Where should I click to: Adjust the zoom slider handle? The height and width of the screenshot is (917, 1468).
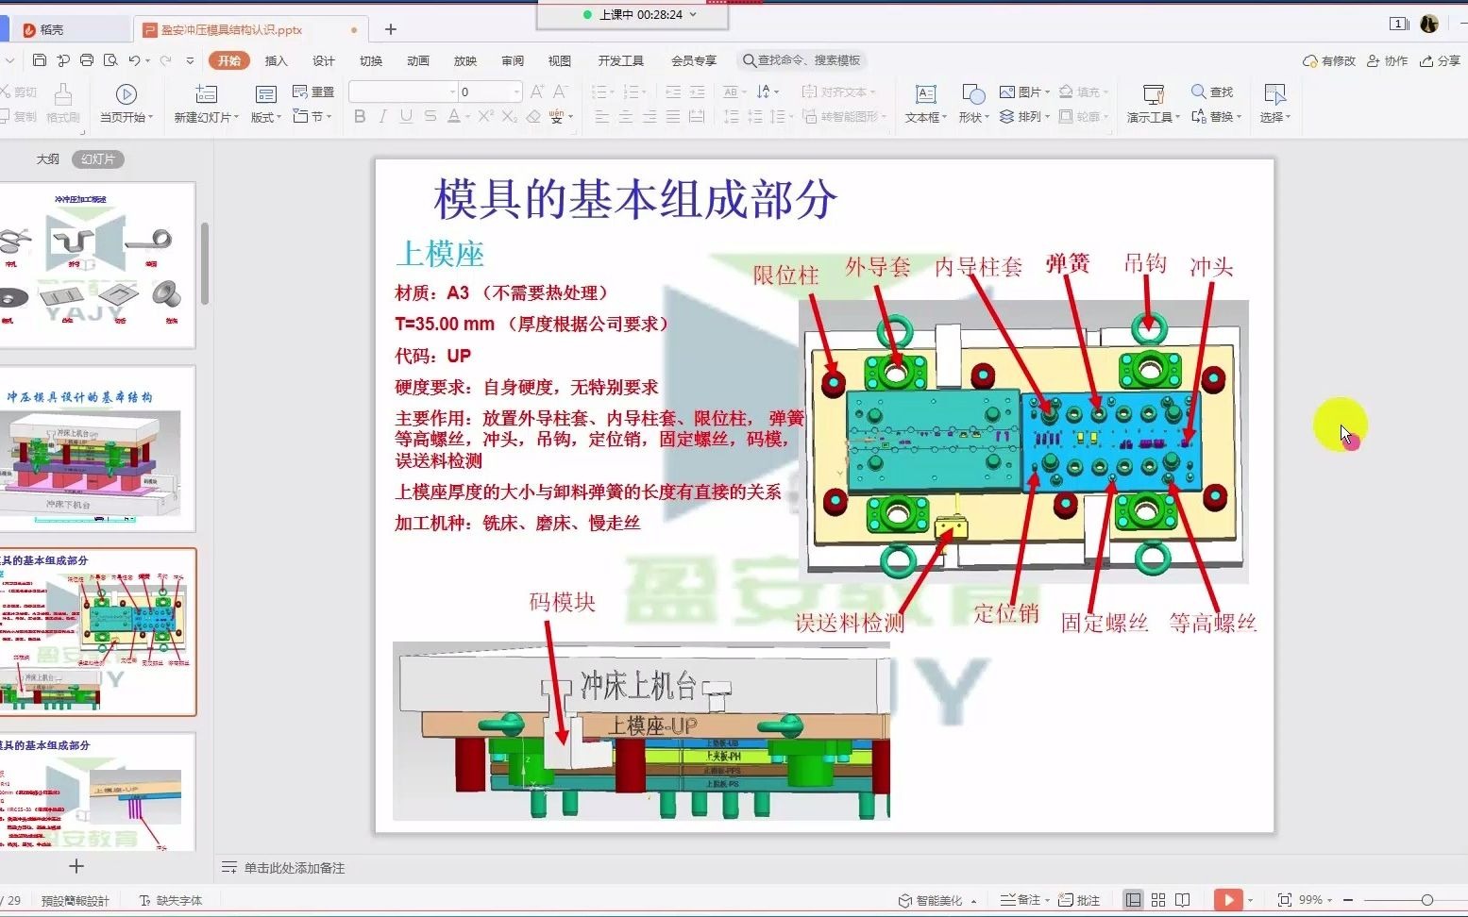pyautogui.click(x=1426, y=900)
